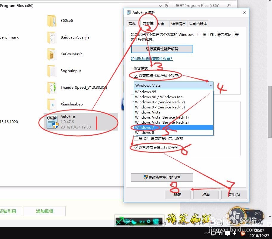272x239 pixels.
Task: Select the BaiduYunGuanjia folder icon
Action: click(x=52, y=37)
